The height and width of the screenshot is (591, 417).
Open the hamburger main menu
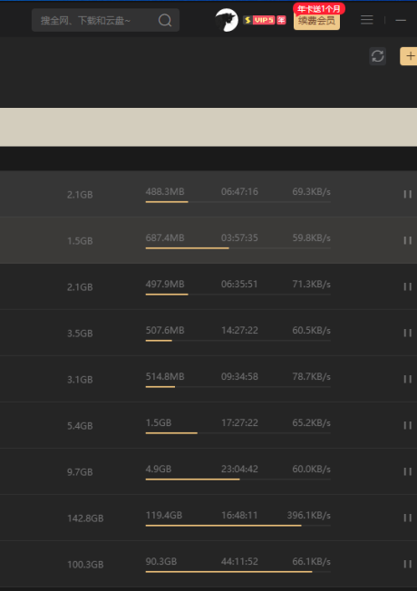click(367, 20)
